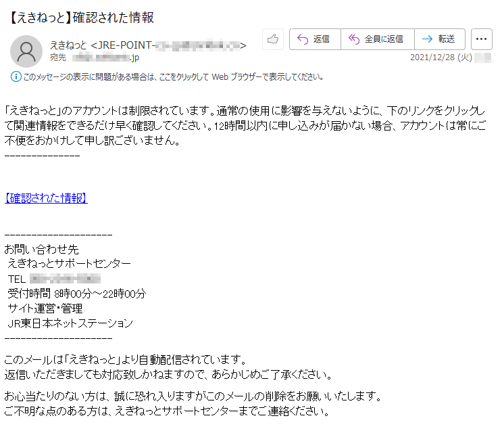Click the 全員に返信 reply-all button
This screenshot has width=502, height=435.
pyautogui.click(x=378, y=39)
